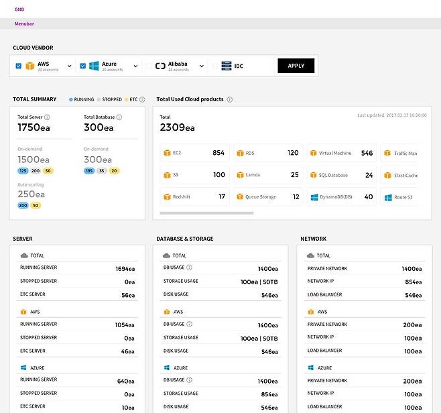Click the Total Server info icon
441x413 pixels.
click(47, 117)
